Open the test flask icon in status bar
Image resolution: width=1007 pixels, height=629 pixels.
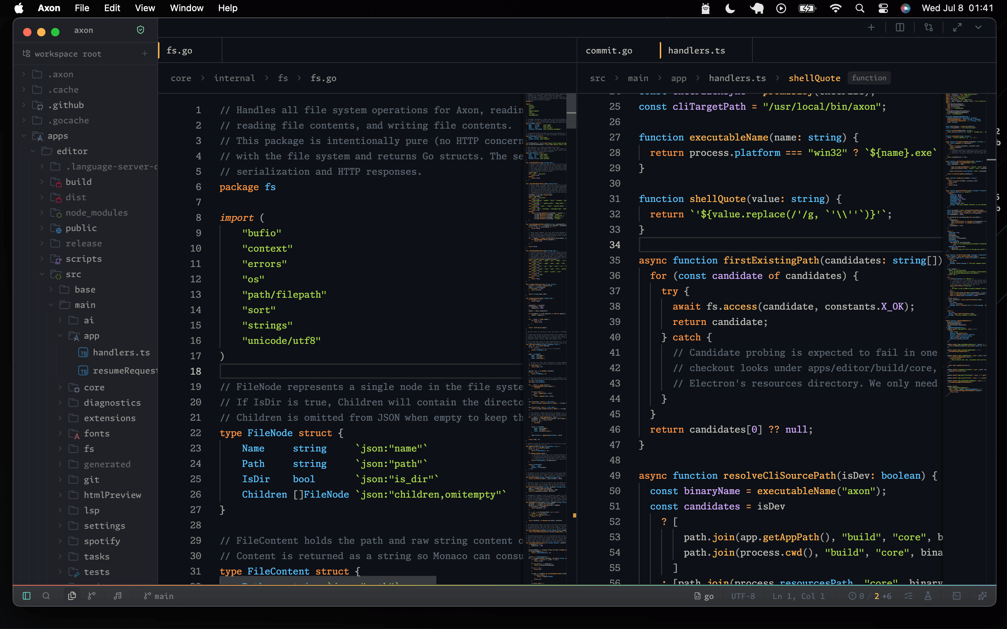[928, 596]
